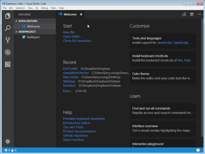Screen dimensions: 205x154
Task: Open the Go menu
Action: pos(37,8)
